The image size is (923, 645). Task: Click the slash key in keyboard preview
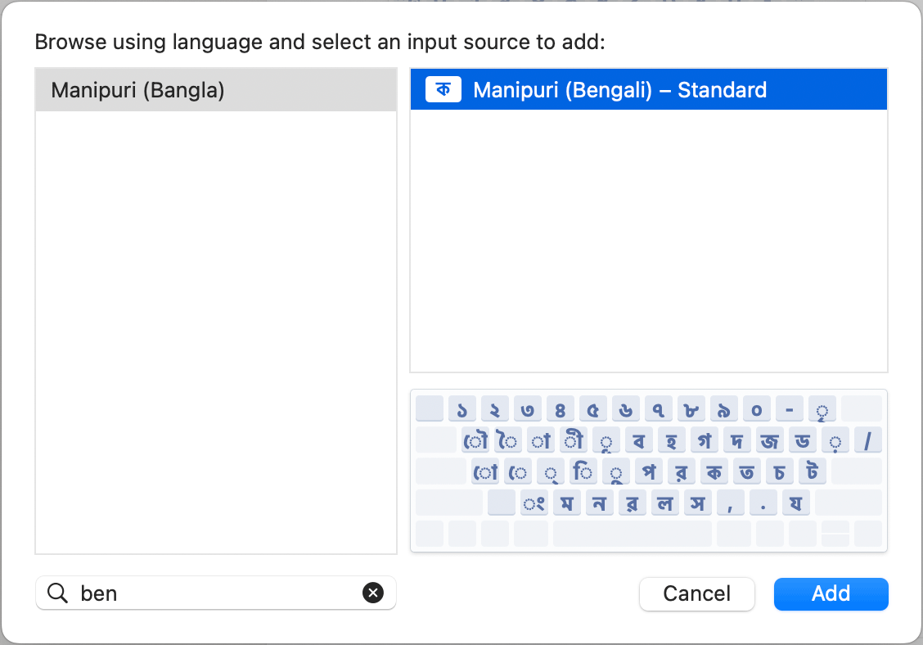point(867,440)
